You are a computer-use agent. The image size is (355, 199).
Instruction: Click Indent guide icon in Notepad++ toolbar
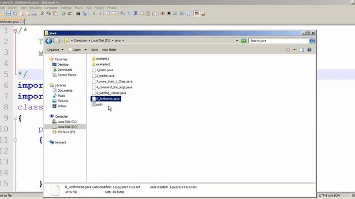[x=135, y=13]
